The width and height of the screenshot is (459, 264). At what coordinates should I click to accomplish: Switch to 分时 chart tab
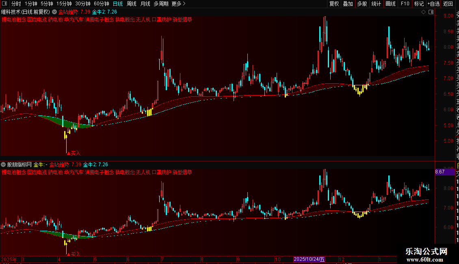[x=16, y=4]
